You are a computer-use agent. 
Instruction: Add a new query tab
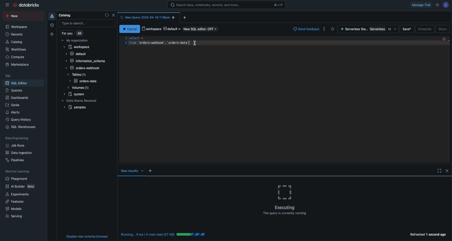coord(184,17)
